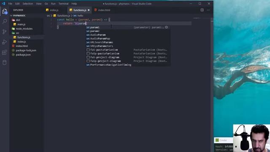Open the Explorer view in activity bar
The height and width of the screenshot is (152, 270).
[x=5, y=11]
